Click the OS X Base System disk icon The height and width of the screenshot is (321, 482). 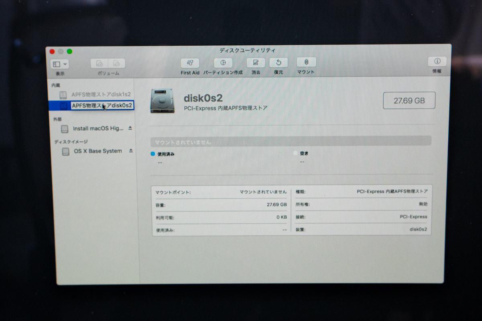(x=66, y=152)
